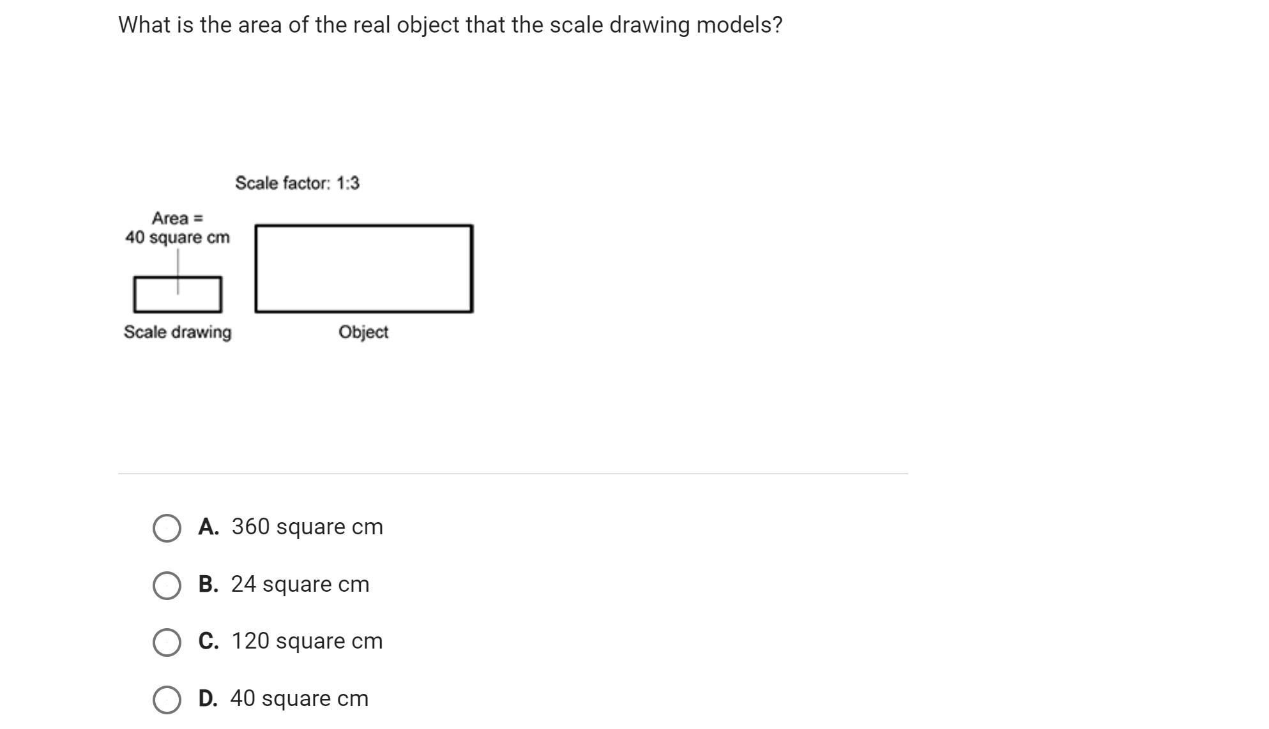The width and height of the screenshot is (1269, 729).
Task: Click the bold letter D label
Action: [x=208, y=698]
